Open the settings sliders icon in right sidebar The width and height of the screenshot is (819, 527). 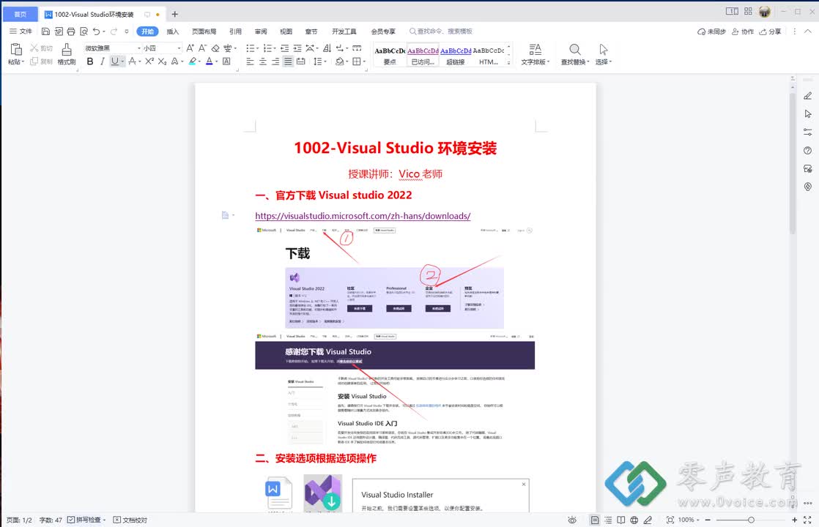(x=807, y=132)
